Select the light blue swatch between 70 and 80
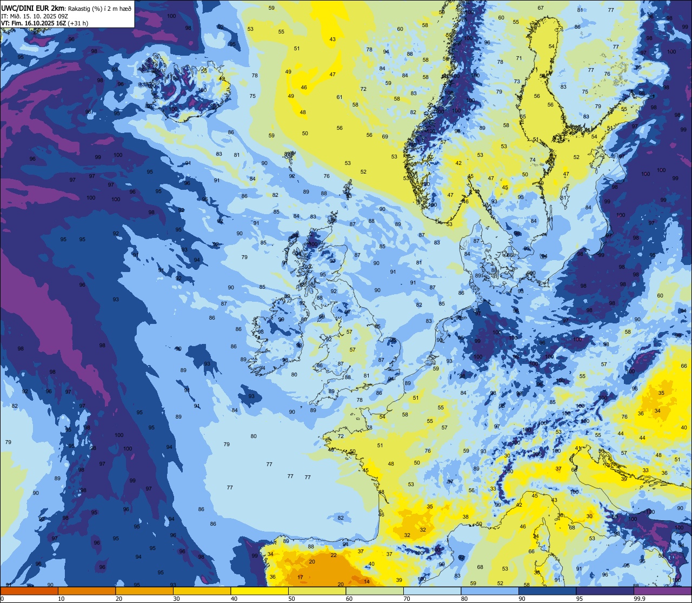 point(432,591)
